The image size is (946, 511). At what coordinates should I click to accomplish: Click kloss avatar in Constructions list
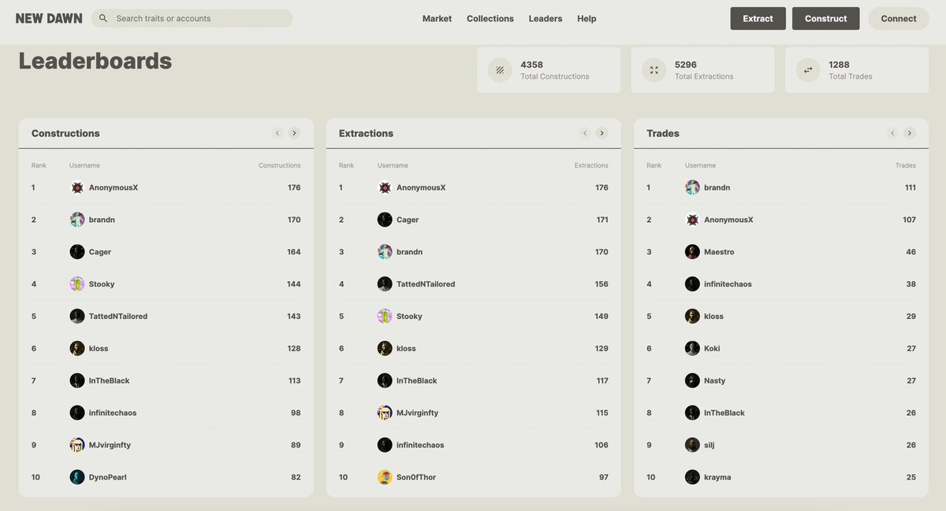[77, 348]
